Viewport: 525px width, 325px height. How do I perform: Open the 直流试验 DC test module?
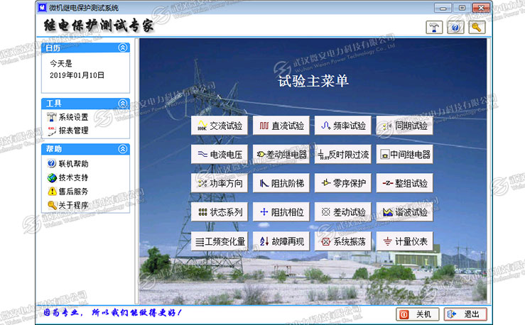coord(281,126)
